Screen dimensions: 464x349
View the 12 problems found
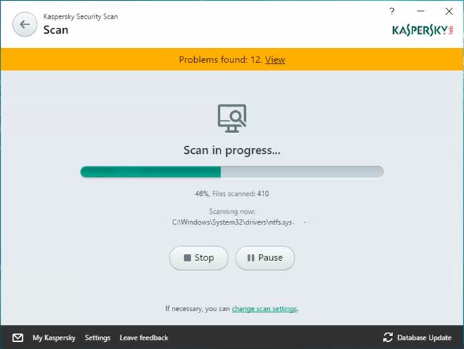click(275, 59)
